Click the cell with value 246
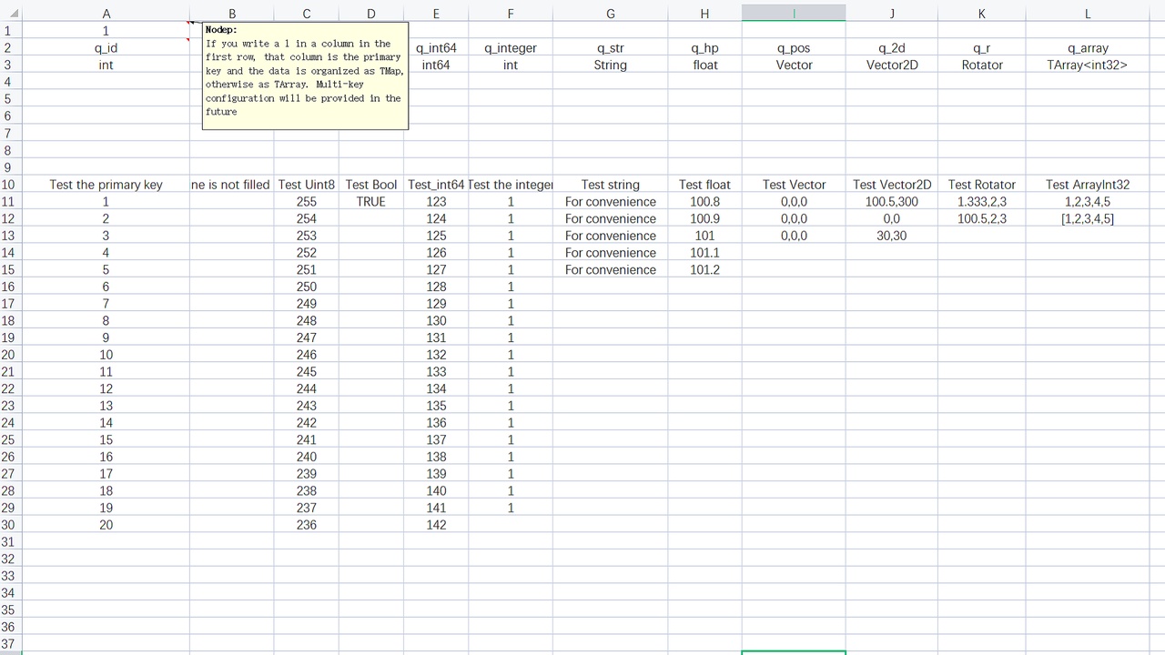The image size is (1165, 655). click(307, 355)
